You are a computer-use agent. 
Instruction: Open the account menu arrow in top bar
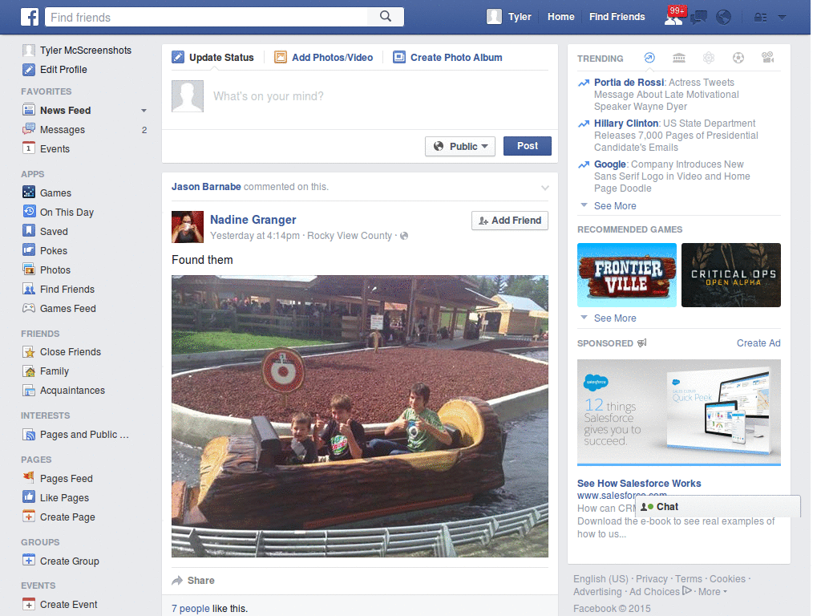tap(782, 18)
